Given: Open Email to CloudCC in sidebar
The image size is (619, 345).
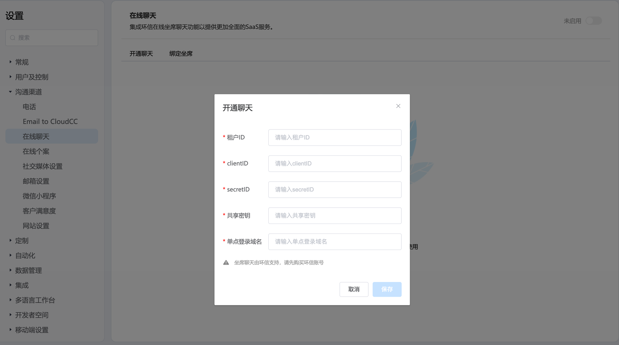Looking at the screenshot, I should [50, 121].
